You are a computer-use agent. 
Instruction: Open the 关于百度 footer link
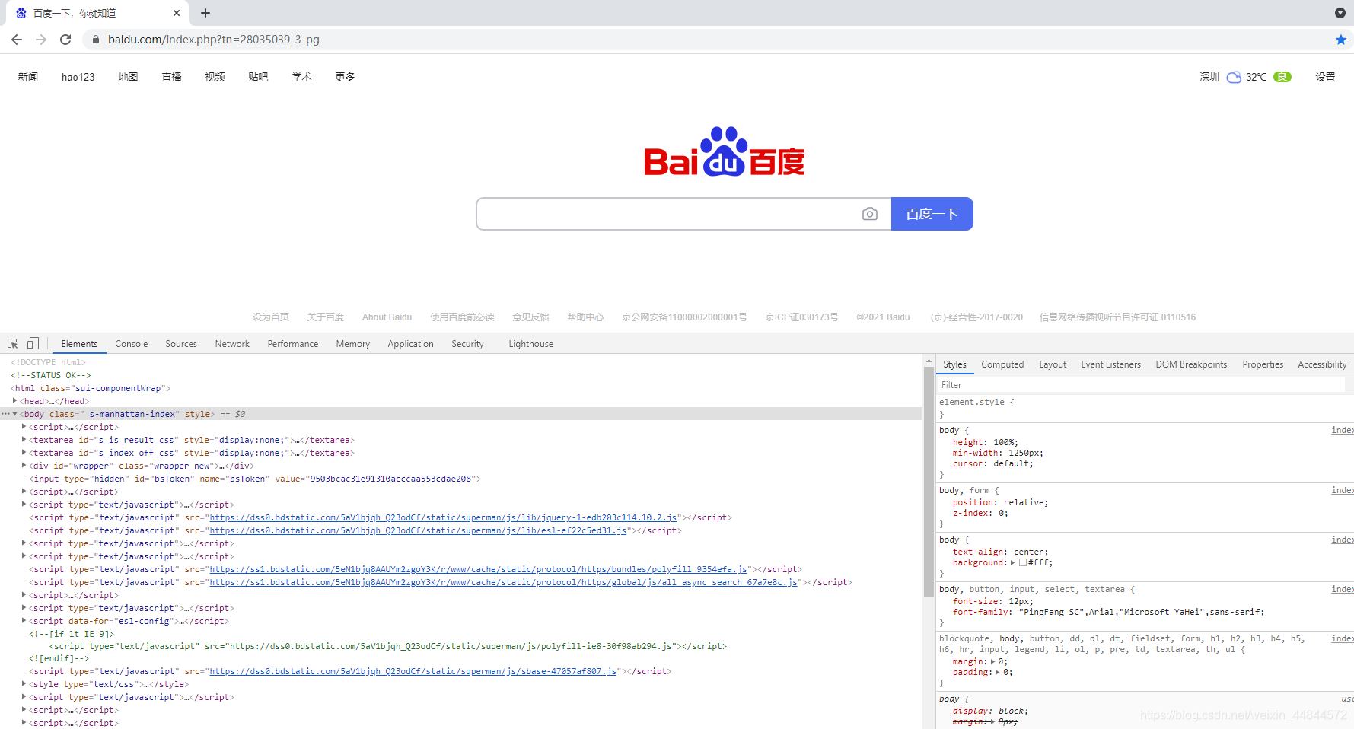click(325, 317)
